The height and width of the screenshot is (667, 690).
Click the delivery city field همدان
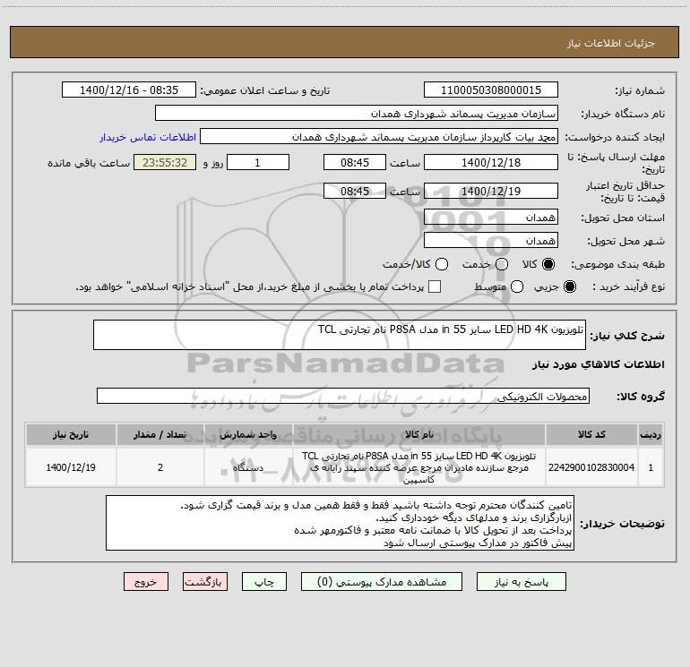pos(491,241)
